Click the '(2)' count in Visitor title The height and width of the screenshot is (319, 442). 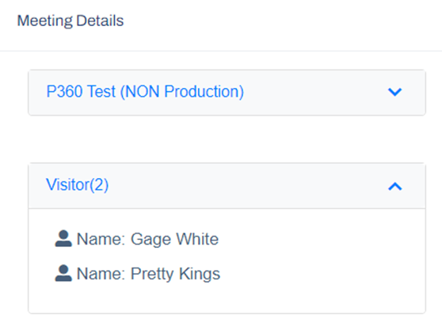click(x=99, y=185)
